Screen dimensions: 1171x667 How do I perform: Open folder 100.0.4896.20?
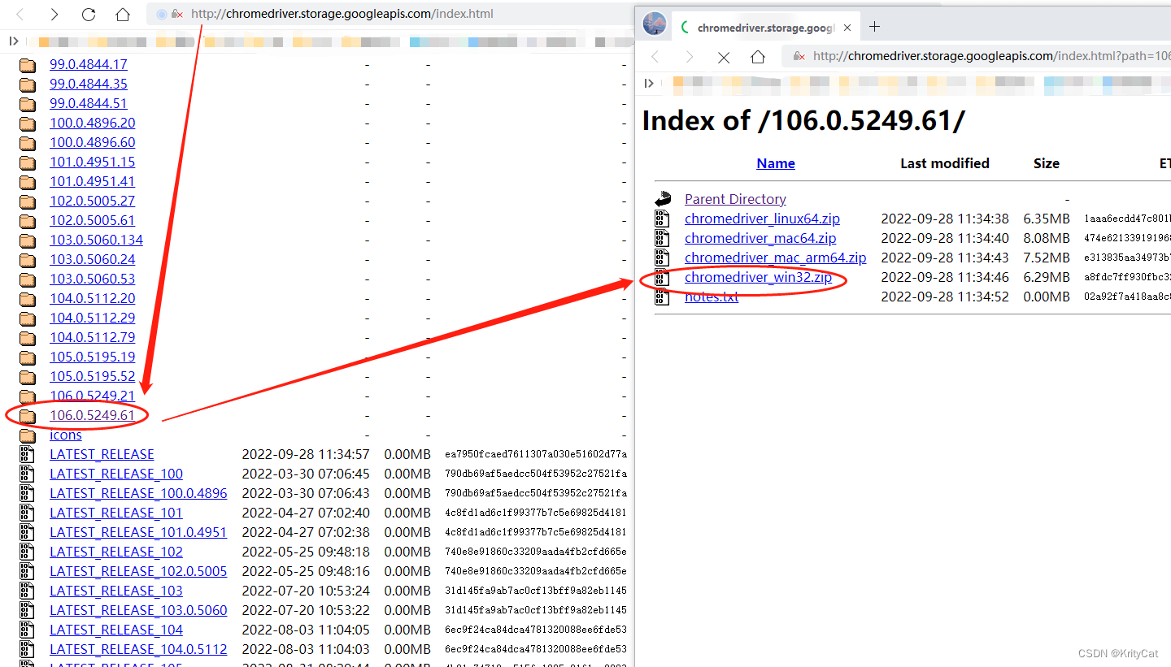(93, 123)
